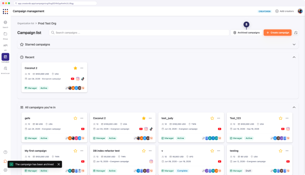The height and width of the screenshot is (175, 305).
Task: Open more options menu for testing campaign
Action: click(x=287, y=151)
